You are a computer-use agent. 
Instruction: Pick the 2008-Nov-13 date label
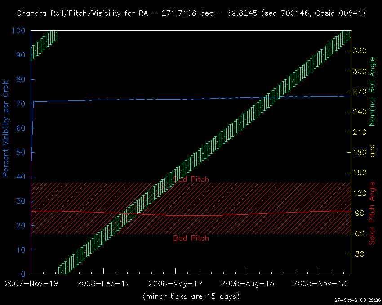pos(320,283)
